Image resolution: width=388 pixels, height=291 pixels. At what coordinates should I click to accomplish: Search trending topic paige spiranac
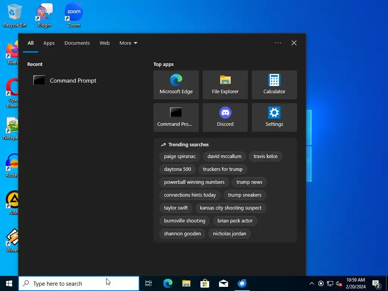coord(180,156)
